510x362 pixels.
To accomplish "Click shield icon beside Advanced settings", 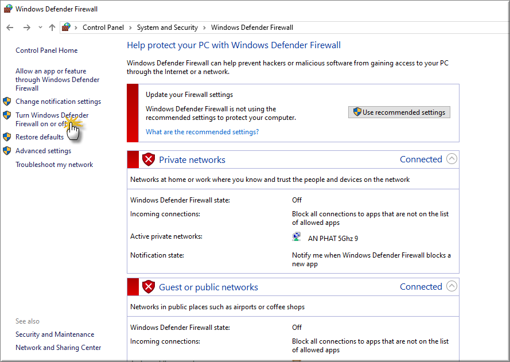I will [7, 150].
